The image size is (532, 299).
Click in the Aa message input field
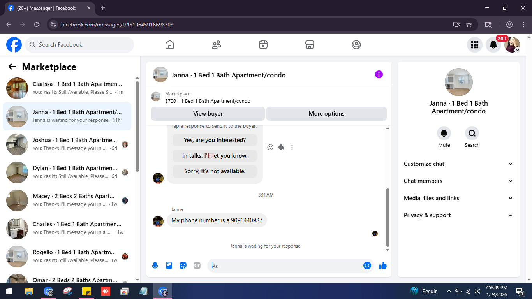click(286, 266)
